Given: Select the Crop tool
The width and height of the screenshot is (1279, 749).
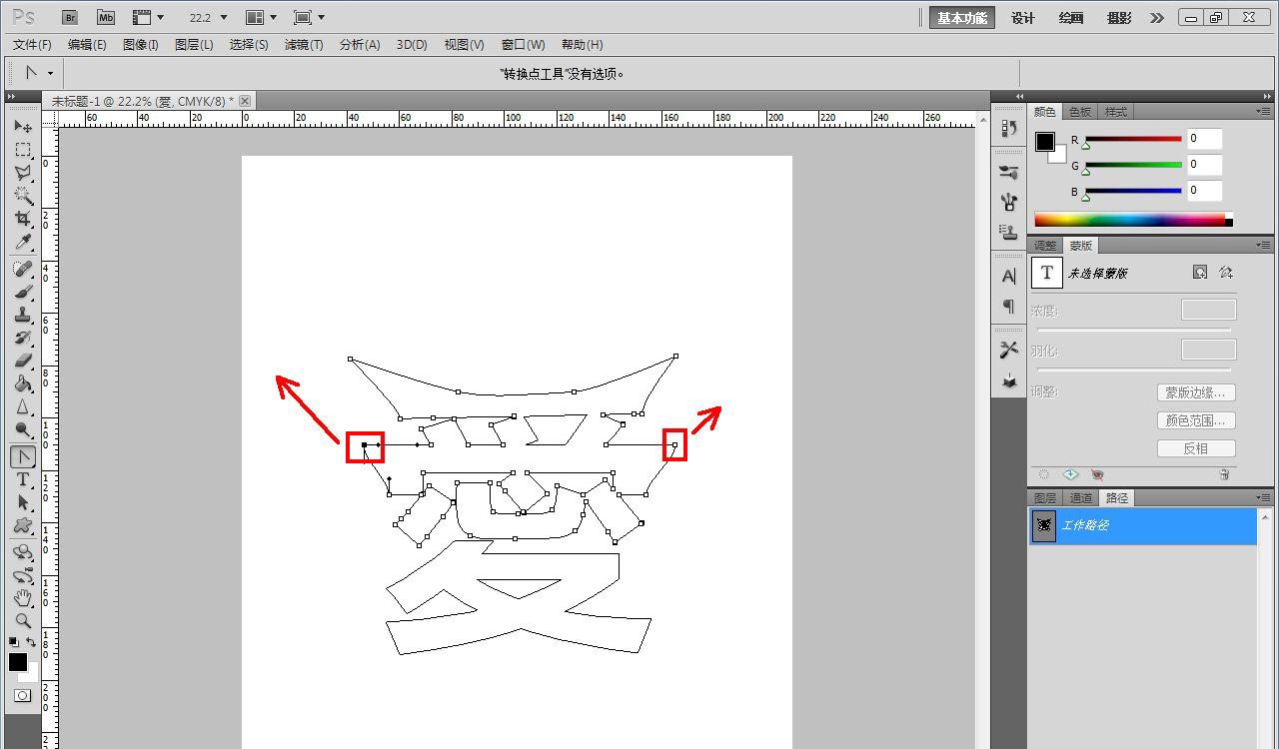Looking at the screenshot, I should [x=23, y=219].
